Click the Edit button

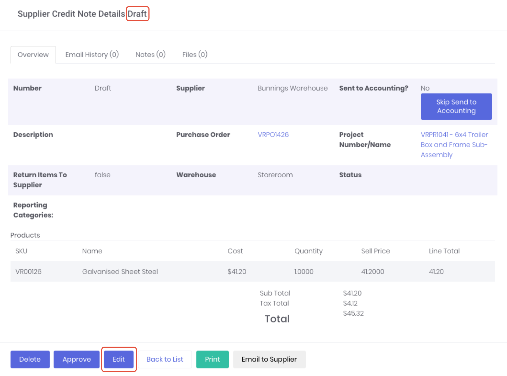coord(119,359)
